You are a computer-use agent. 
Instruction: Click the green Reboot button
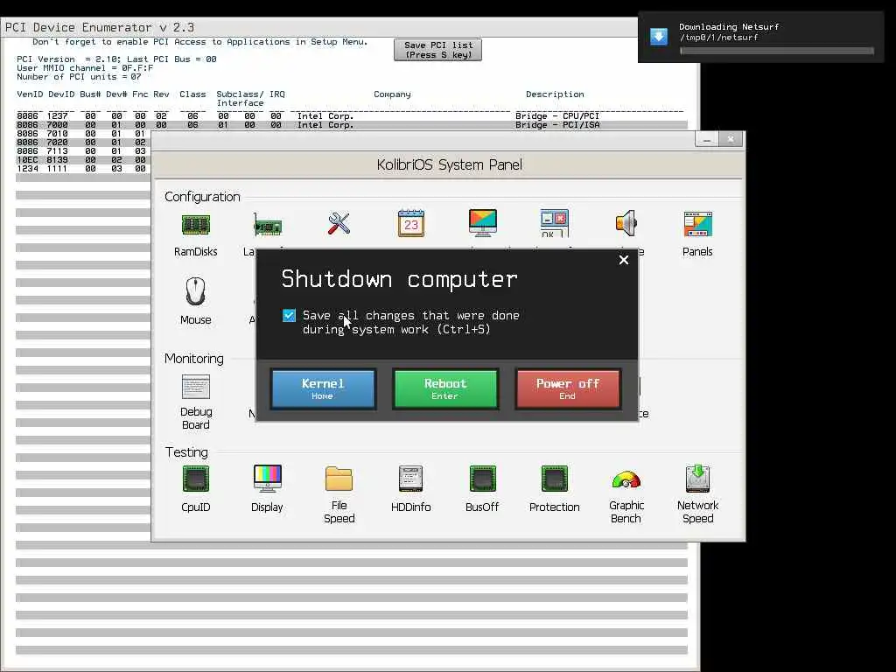(x=445, y=388)
